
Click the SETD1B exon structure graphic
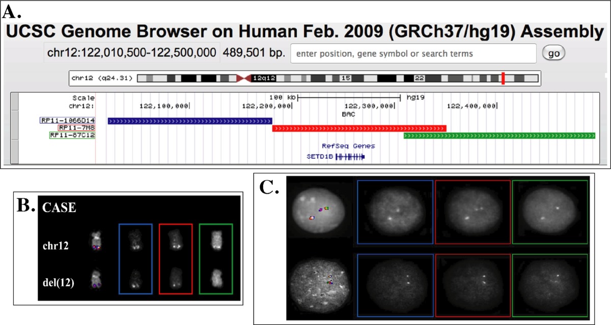(x=350, y=157)
